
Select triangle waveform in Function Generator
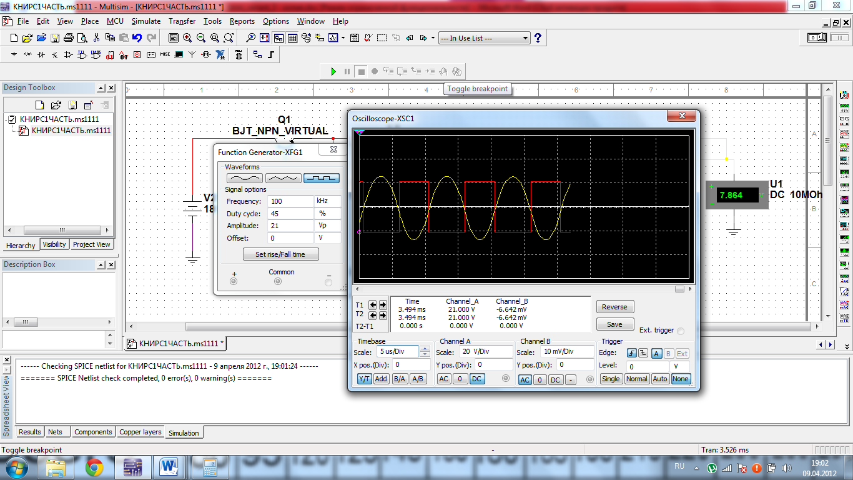click(283, 178)
